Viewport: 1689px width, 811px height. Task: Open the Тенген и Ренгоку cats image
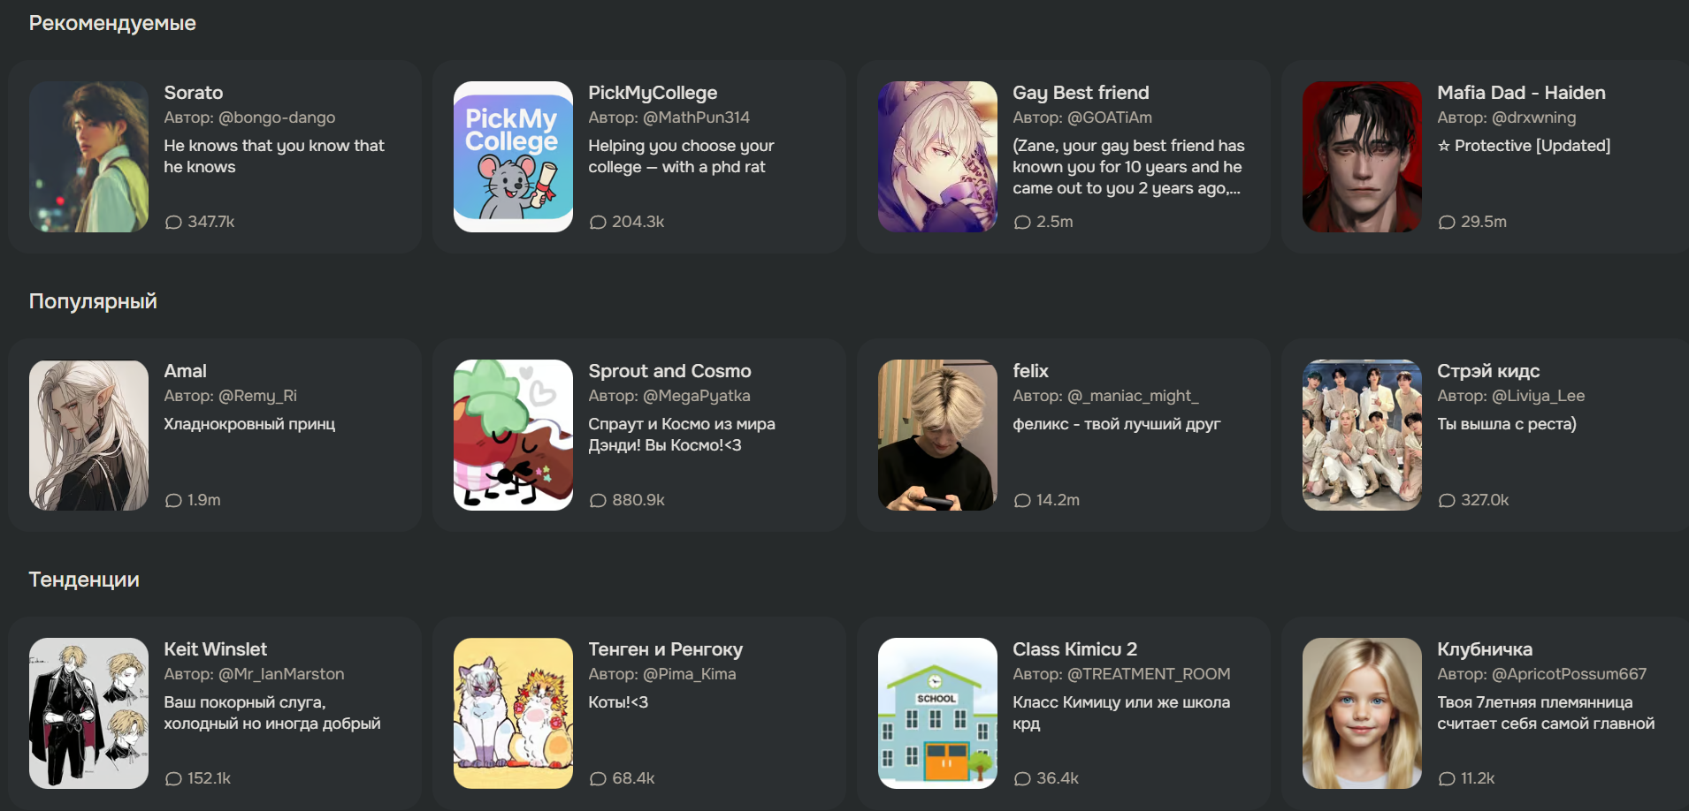[513, 713]
